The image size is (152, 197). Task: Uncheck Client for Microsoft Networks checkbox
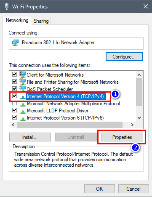[x=15, y=74]
